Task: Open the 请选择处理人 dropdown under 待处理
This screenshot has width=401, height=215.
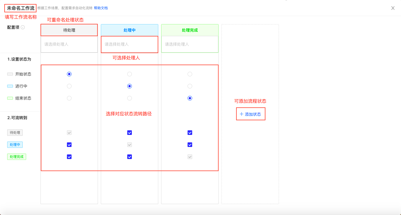Action: click(x=69, y=44)
